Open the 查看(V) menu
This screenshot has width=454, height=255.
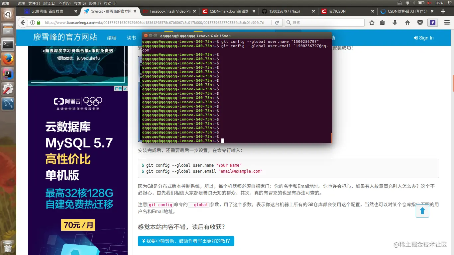click(x=64, y=3)
